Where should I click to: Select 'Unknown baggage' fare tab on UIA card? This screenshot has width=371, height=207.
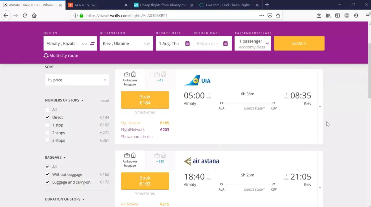pyautogui.click(x=130, y=79)
